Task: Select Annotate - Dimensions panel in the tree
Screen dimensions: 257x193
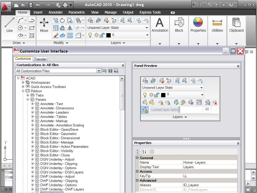Action: pyautogui.click(x=57, y=108)
